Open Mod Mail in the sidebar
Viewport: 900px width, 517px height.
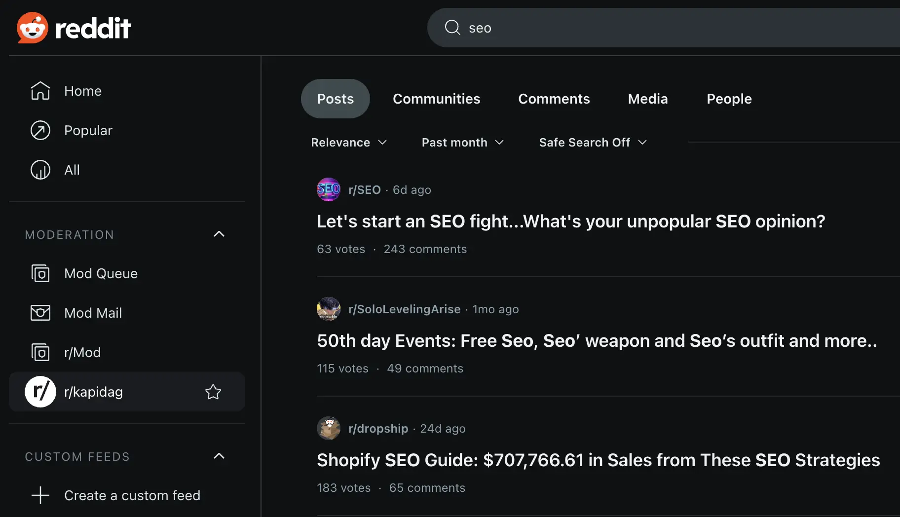pos(93,313)
